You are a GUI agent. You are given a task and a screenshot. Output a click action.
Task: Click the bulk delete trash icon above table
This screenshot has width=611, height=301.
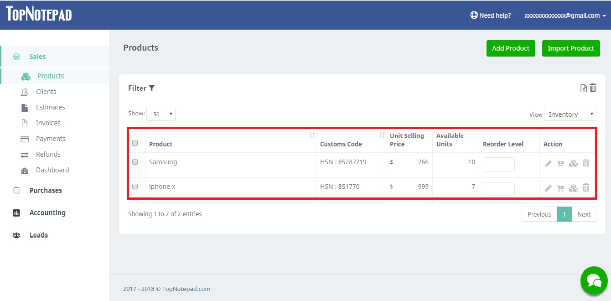[593, 88]
